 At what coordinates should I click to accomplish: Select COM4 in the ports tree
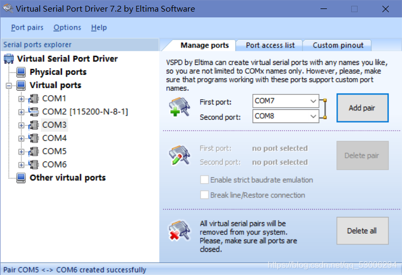pos(54,138)
